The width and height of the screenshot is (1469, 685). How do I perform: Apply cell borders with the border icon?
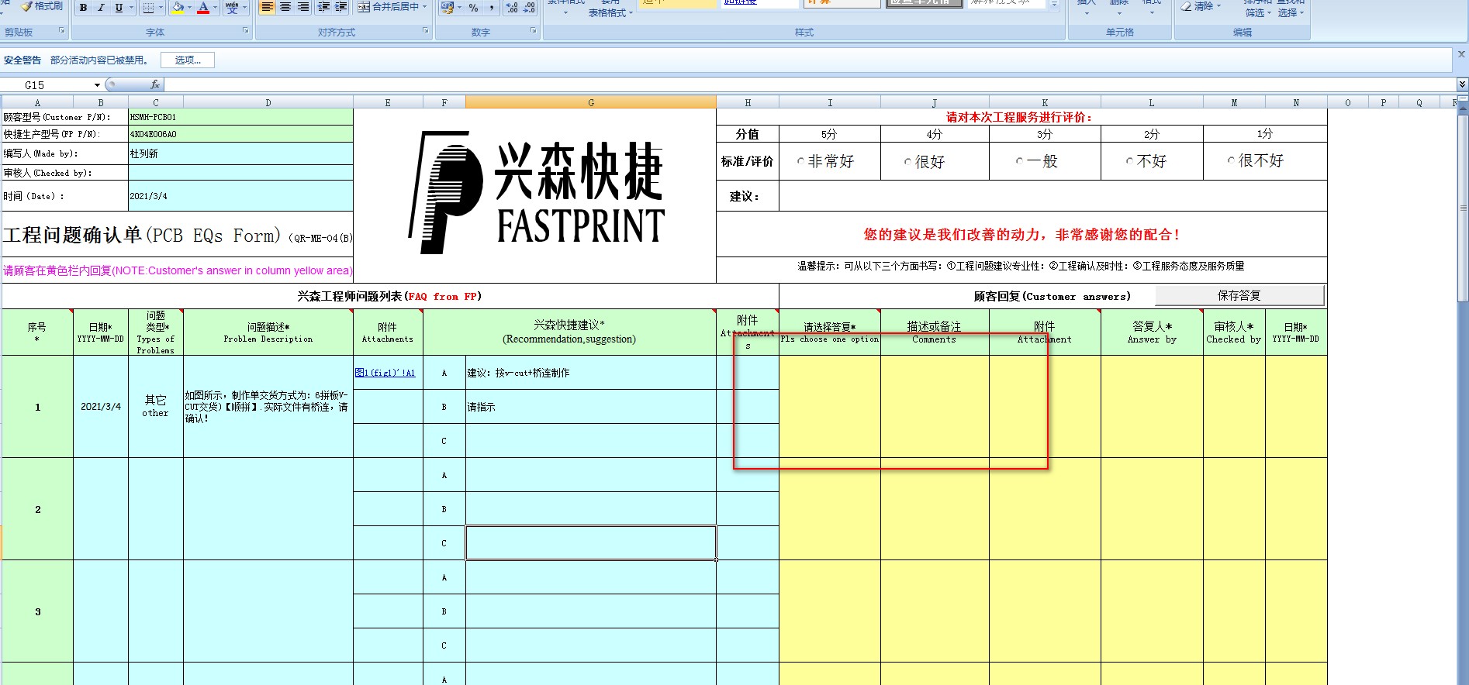pyautogui.click(x=149, y=8)
